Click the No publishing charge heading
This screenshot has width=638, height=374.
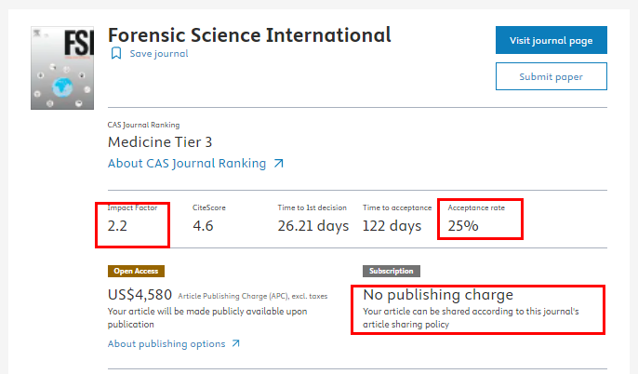(x=438, y=295)
